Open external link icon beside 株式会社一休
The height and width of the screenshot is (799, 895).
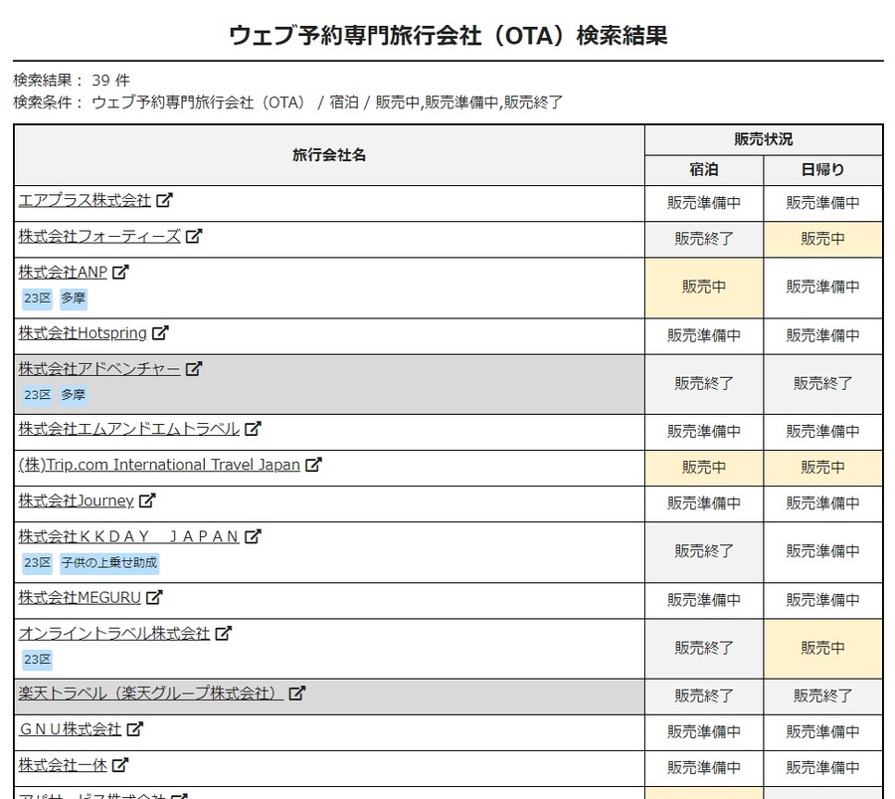click(120, 765)
